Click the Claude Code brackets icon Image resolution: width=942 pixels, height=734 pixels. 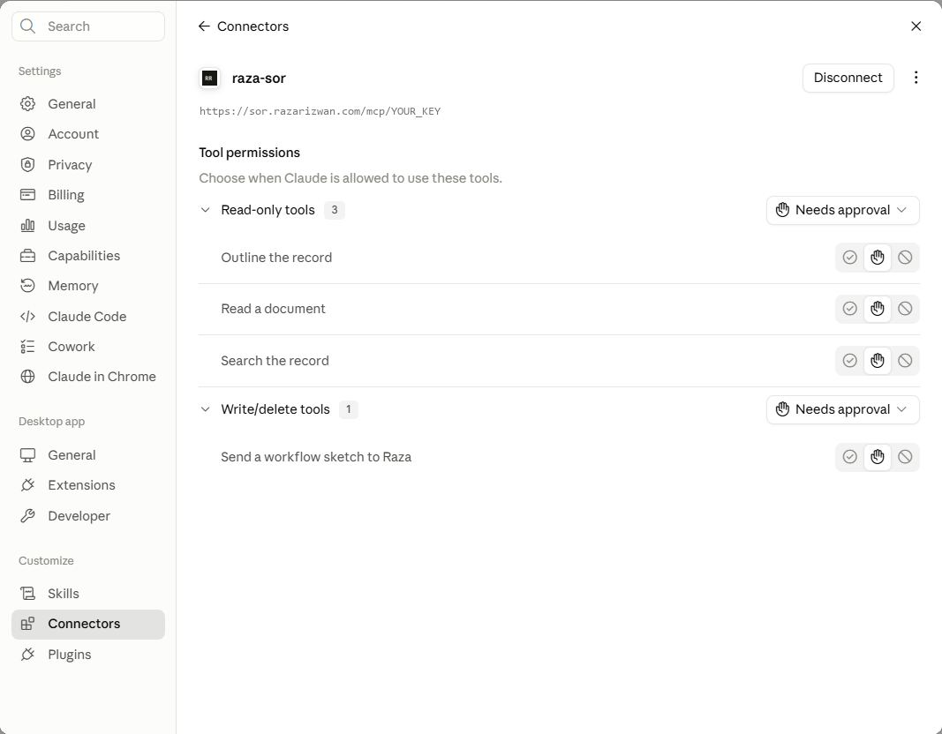coord(27,317)
